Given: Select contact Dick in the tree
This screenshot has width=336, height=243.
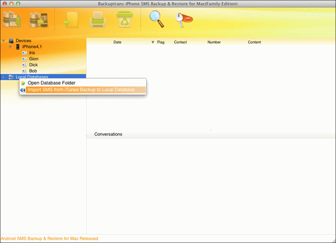Looking at the screenshot, I should (x=34, y=65).
